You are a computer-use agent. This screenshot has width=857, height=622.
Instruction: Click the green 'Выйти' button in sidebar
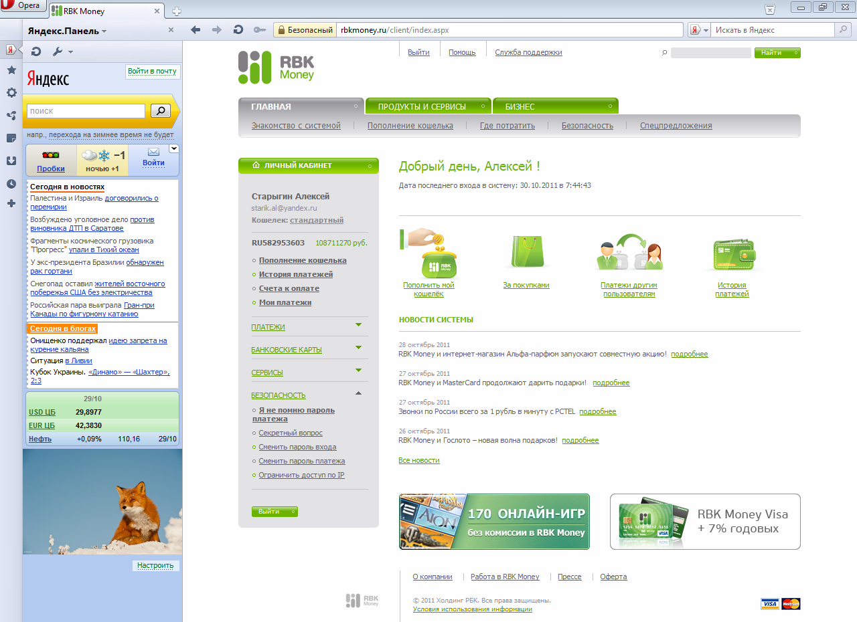(x=275, y=512)
